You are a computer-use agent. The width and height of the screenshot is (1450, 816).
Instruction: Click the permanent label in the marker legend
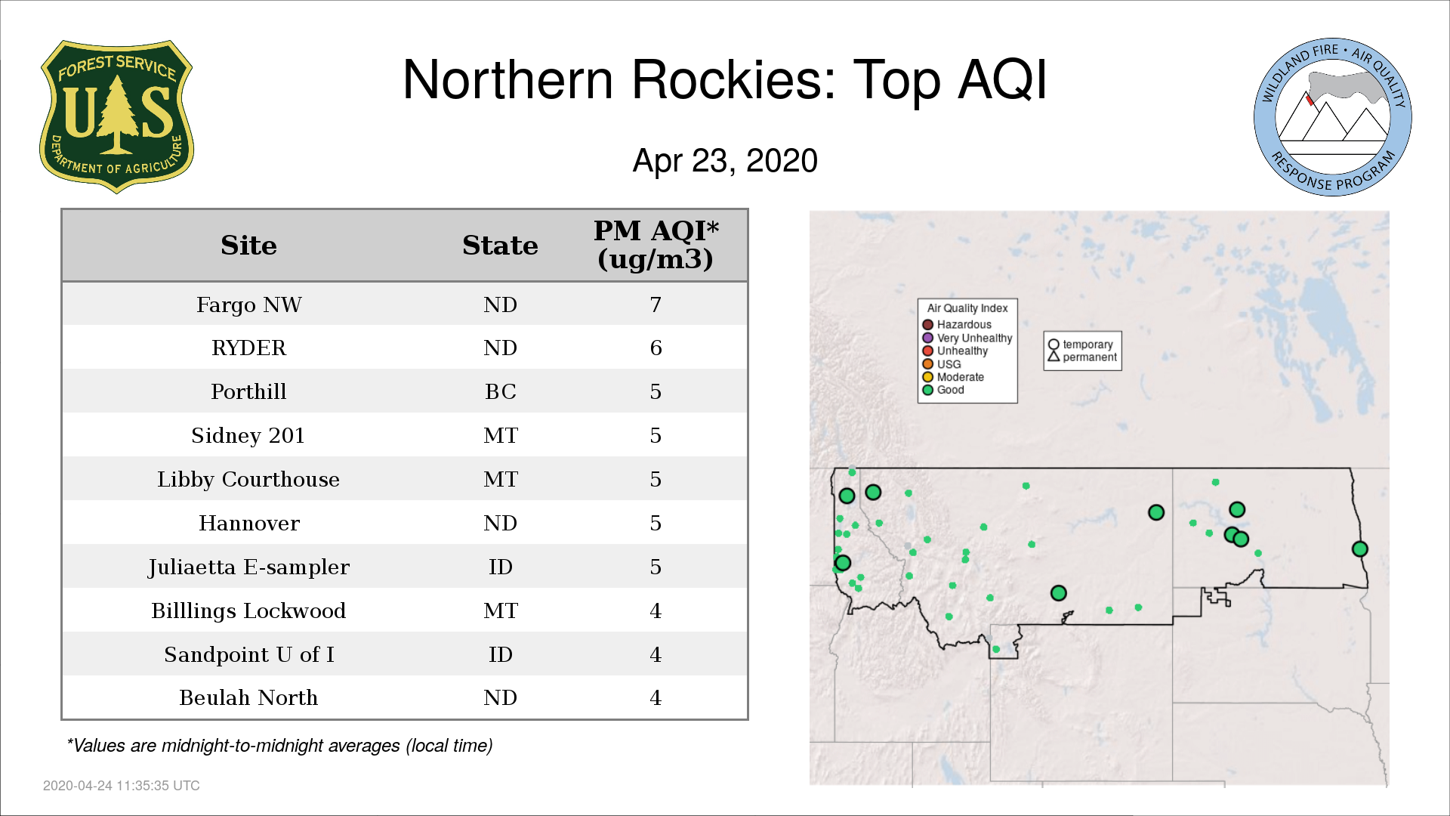coord(1090,357)
